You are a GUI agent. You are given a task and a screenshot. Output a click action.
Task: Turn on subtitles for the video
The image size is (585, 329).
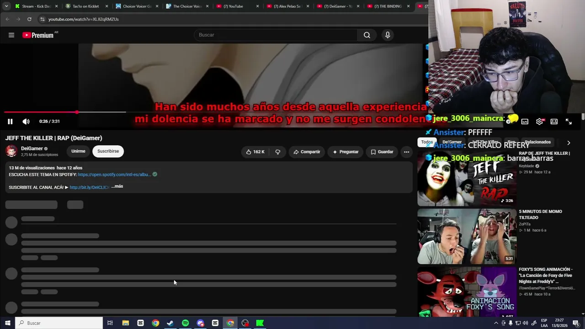point(525,122)
